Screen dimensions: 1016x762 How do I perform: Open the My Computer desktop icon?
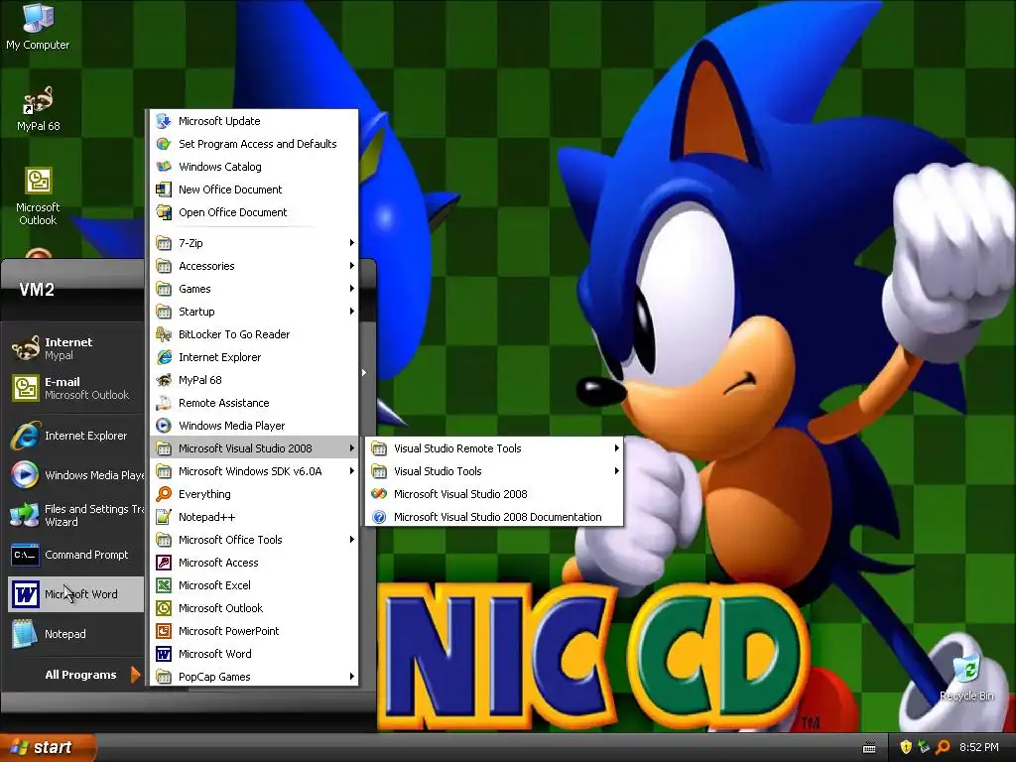click(x=38, y=26)
